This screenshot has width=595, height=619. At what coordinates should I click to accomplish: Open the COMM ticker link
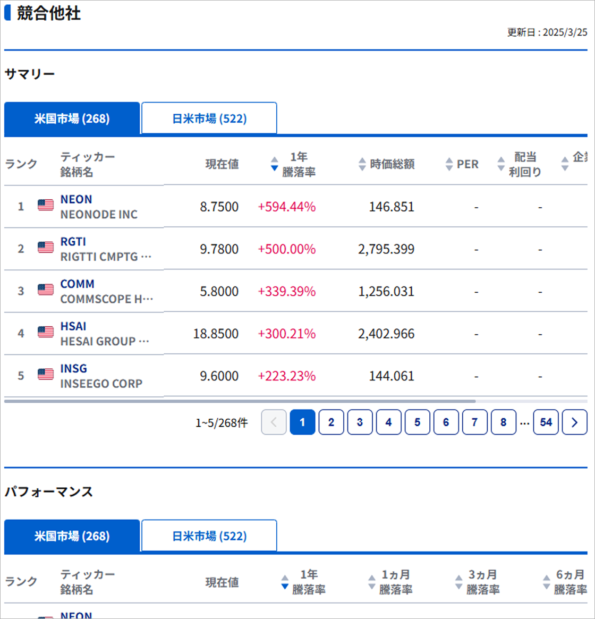click(x=78, y=284)
